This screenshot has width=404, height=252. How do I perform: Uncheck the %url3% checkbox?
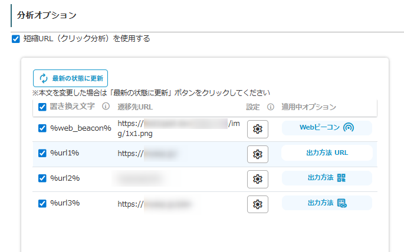(42, 204)
